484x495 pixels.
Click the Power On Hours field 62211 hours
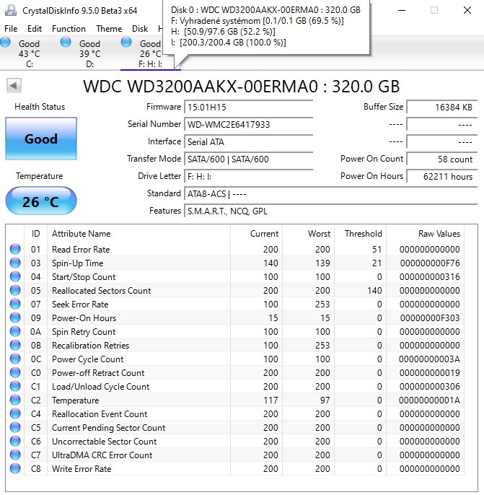pyautogui.click(x=441, y=177)
